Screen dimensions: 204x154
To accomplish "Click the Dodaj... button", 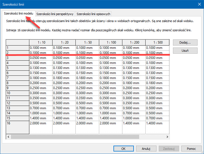I will tap(185, 42).
